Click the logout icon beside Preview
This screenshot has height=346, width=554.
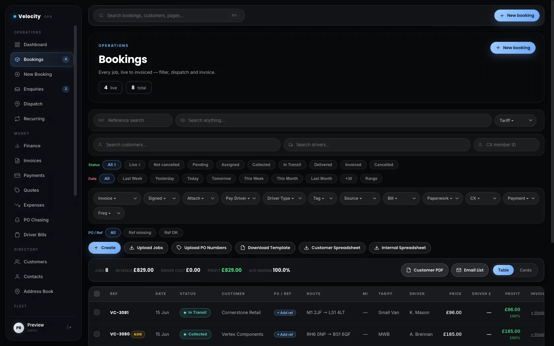pos(69,327)
